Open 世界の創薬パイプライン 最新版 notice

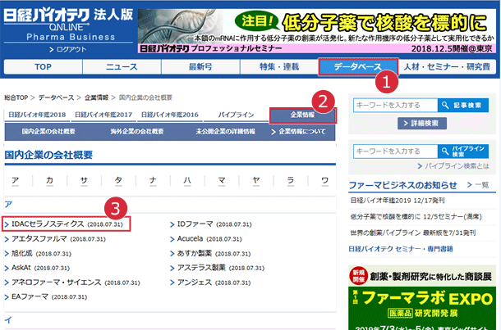tap(413, 233)
